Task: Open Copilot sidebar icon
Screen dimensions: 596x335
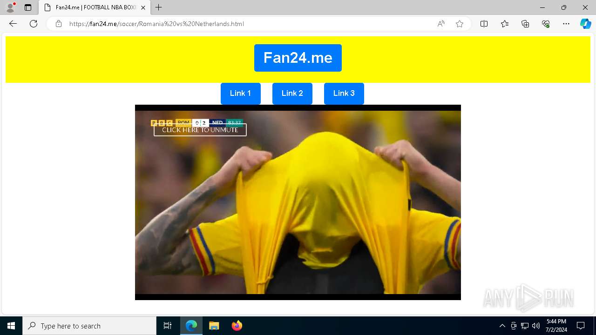Action: [585, 24]
